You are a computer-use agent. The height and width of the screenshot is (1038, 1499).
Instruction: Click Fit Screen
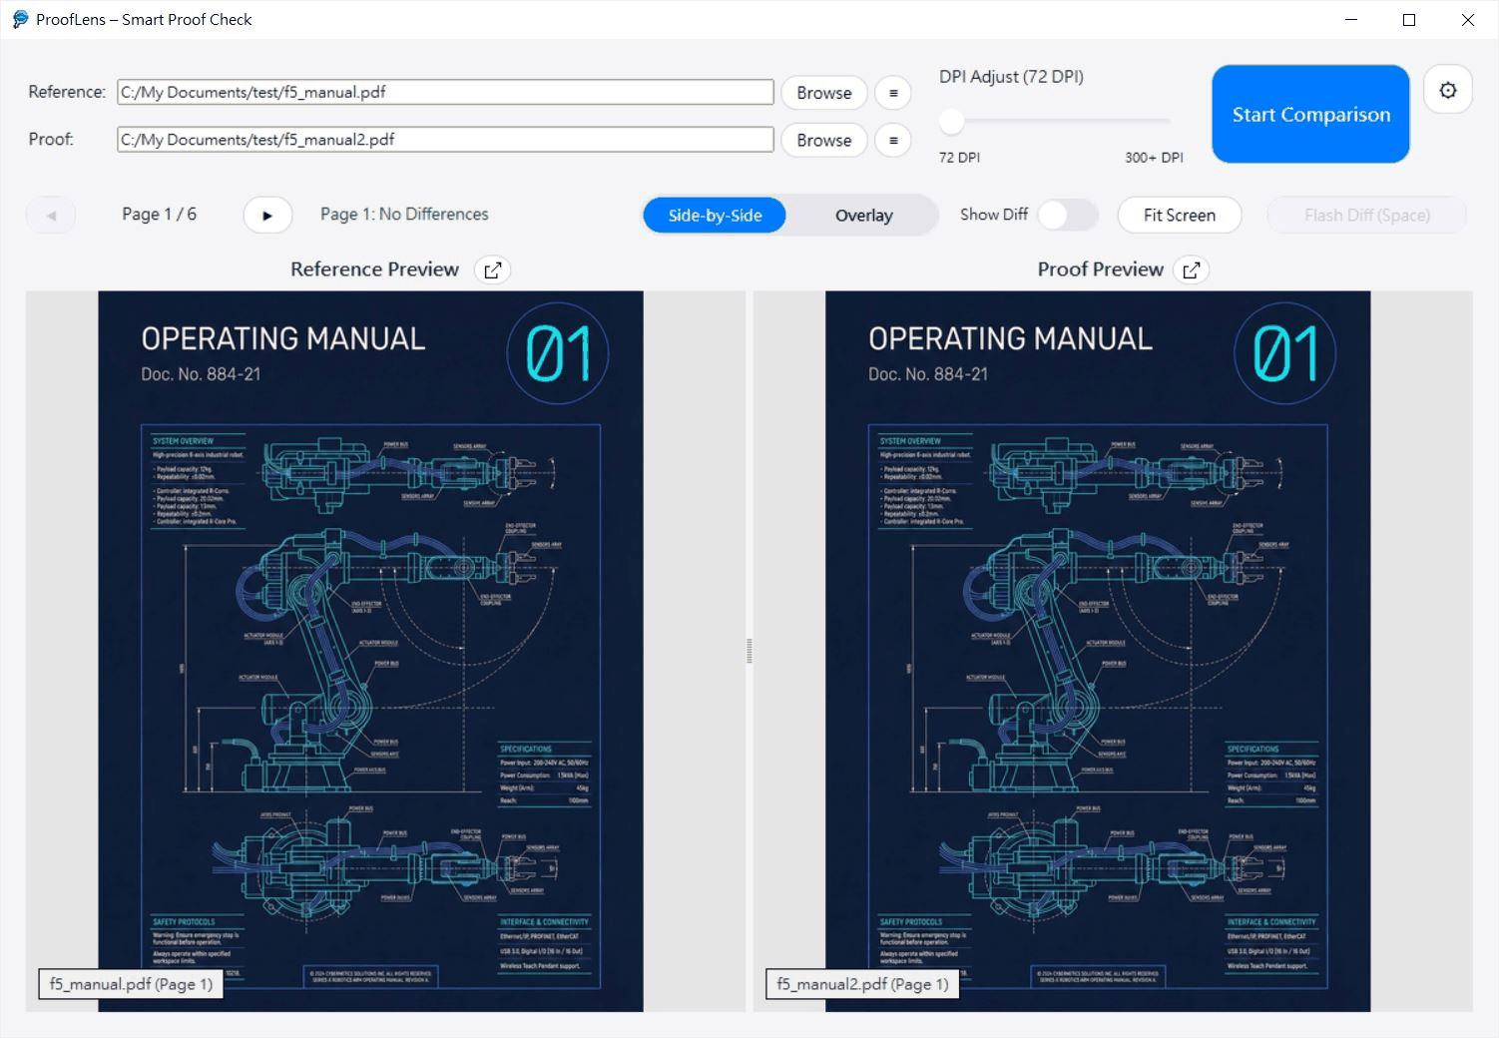1179,215
